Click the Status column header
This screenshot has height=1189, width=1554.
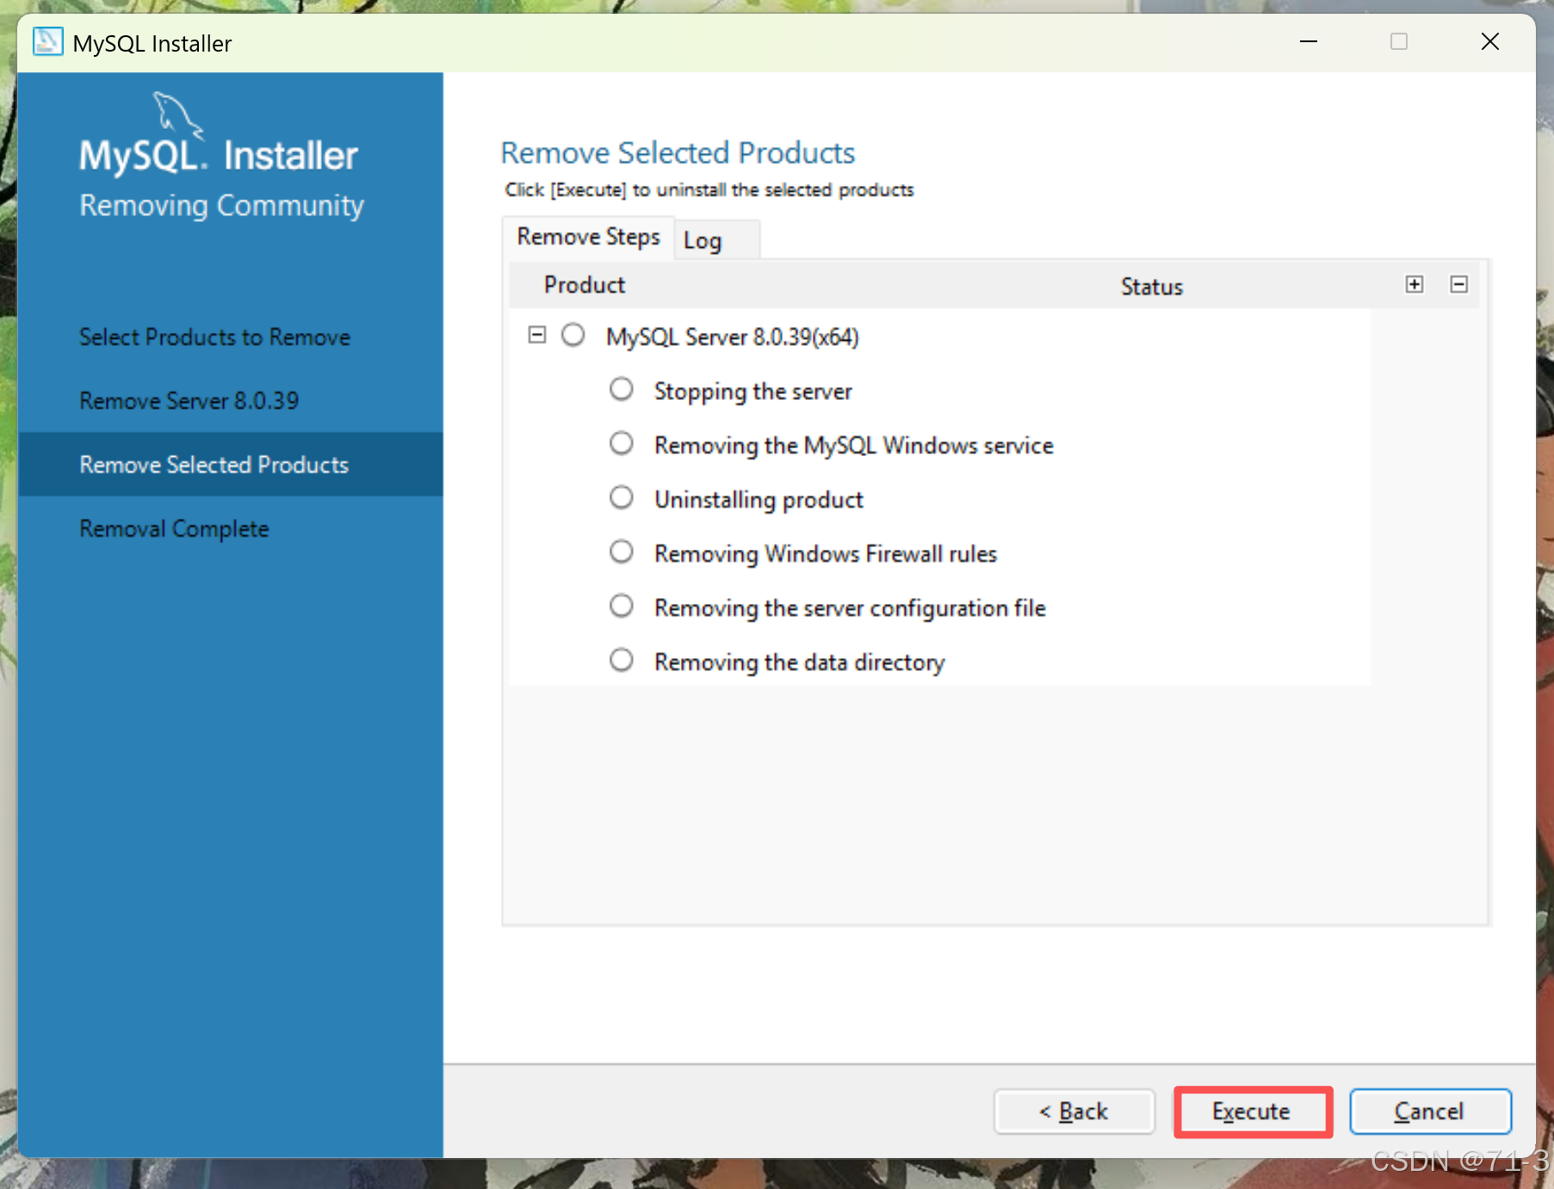1152,286
